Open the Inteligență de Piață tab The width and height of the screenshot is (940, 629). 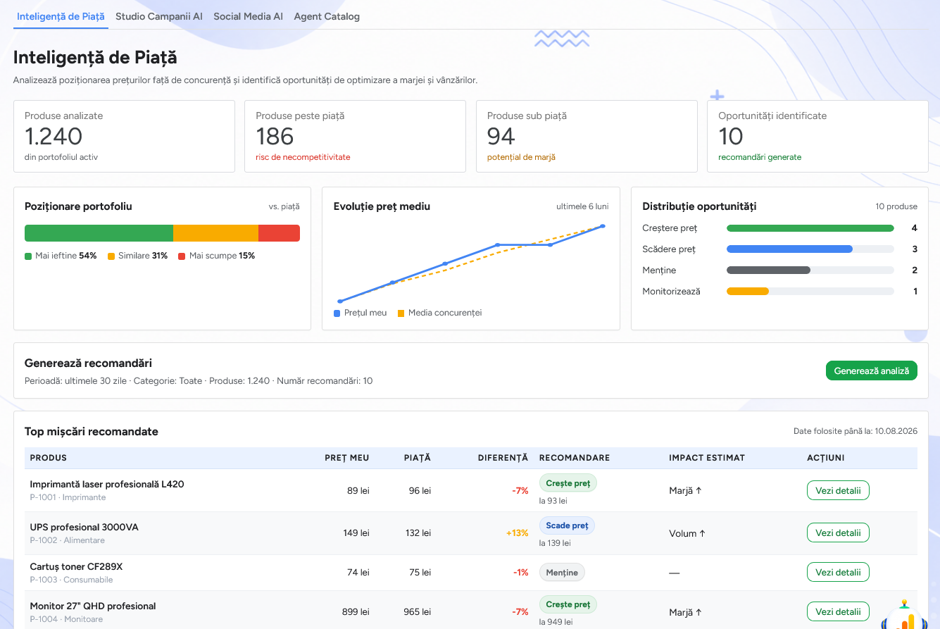(61, 16)
